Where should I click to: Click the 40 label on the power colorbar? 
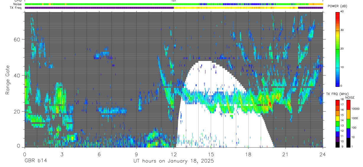[x=342, y=11]
